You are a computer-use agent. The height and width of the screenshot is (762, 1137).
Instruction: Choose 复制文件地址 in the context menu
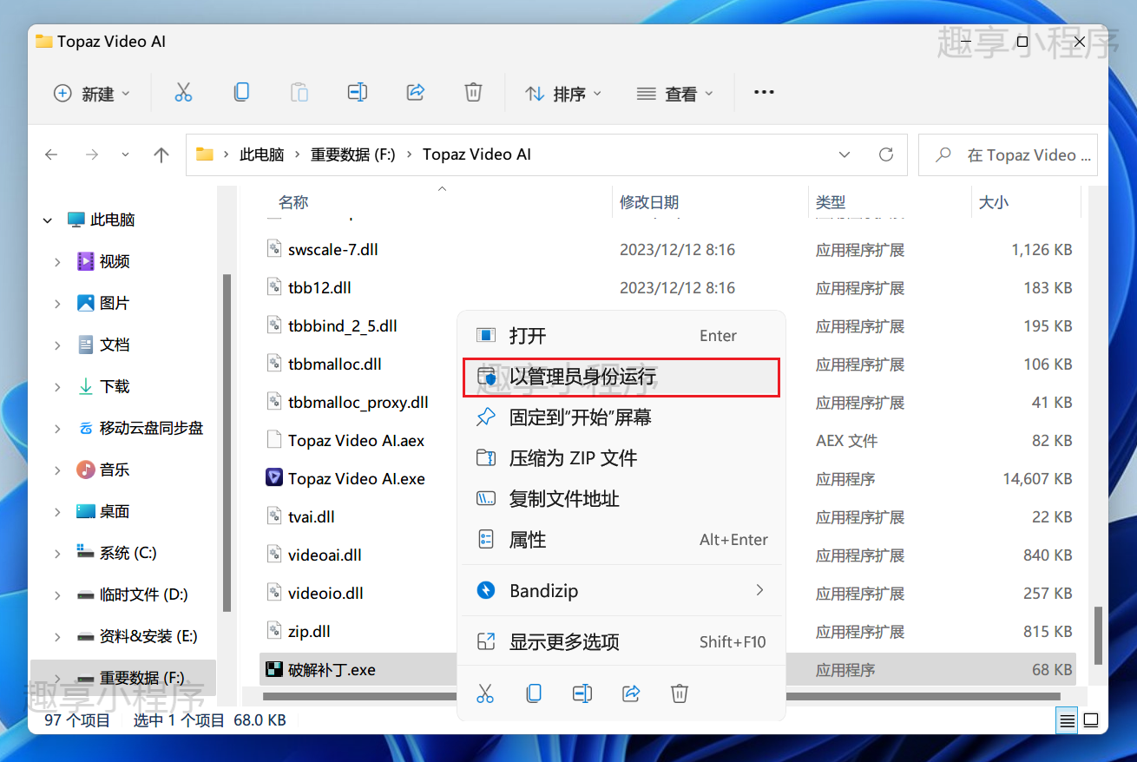tap(621, 498)
